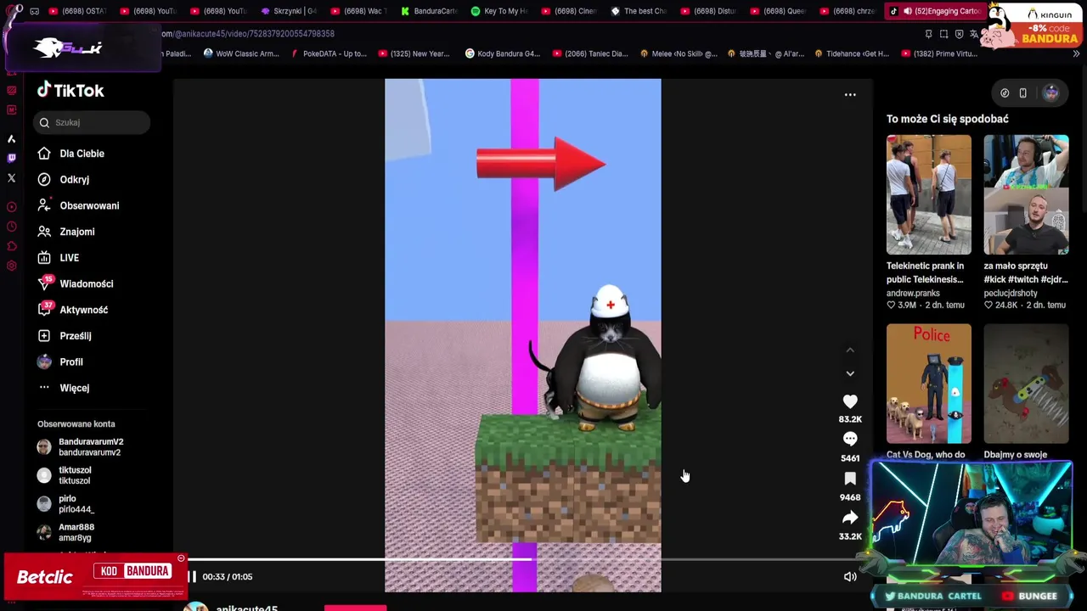The height and width of the screenshot is (611, 1087).
Task: Open za mało sprzętu video thumbnail
Action: (x=1026, y=194)
